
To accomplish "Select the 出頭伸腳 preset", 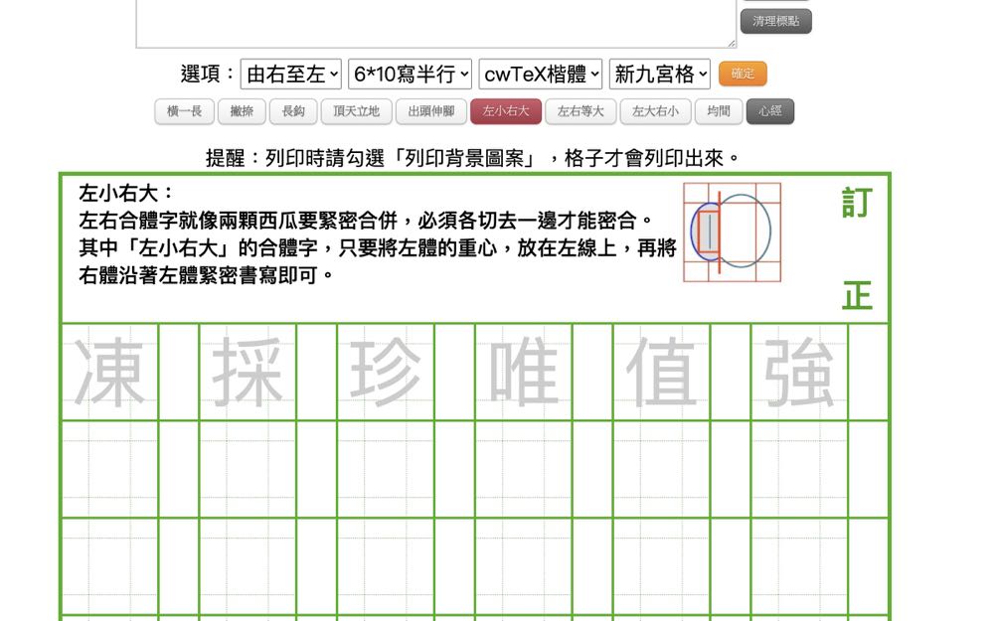I will [431, 111].
